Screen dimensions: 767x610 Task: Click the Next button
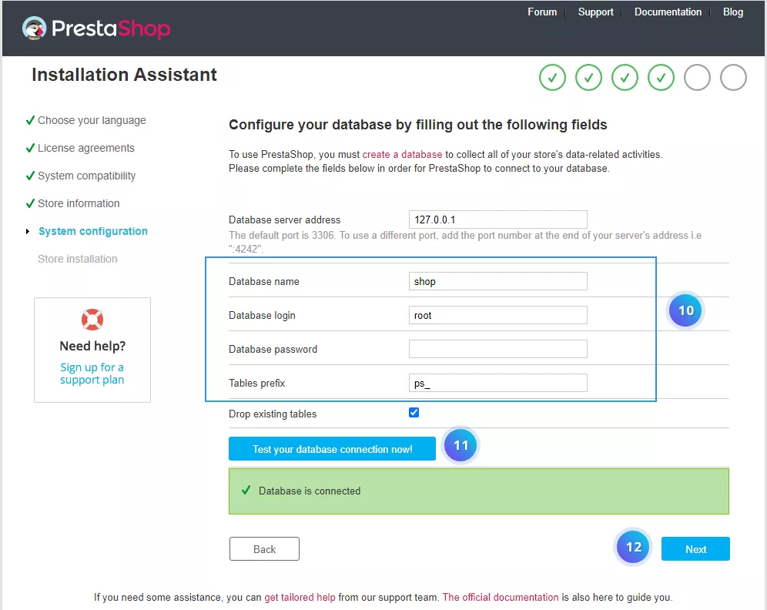click(x=695, y=548)
